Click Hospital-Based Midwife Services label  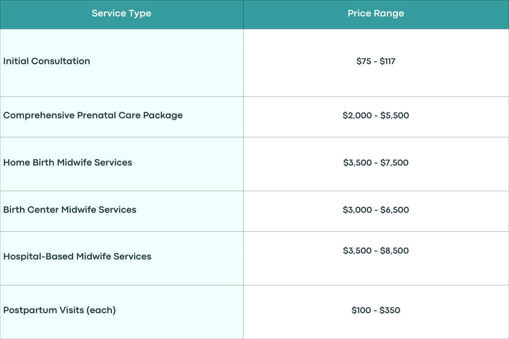pyautogui.click(x=77, y=256)
